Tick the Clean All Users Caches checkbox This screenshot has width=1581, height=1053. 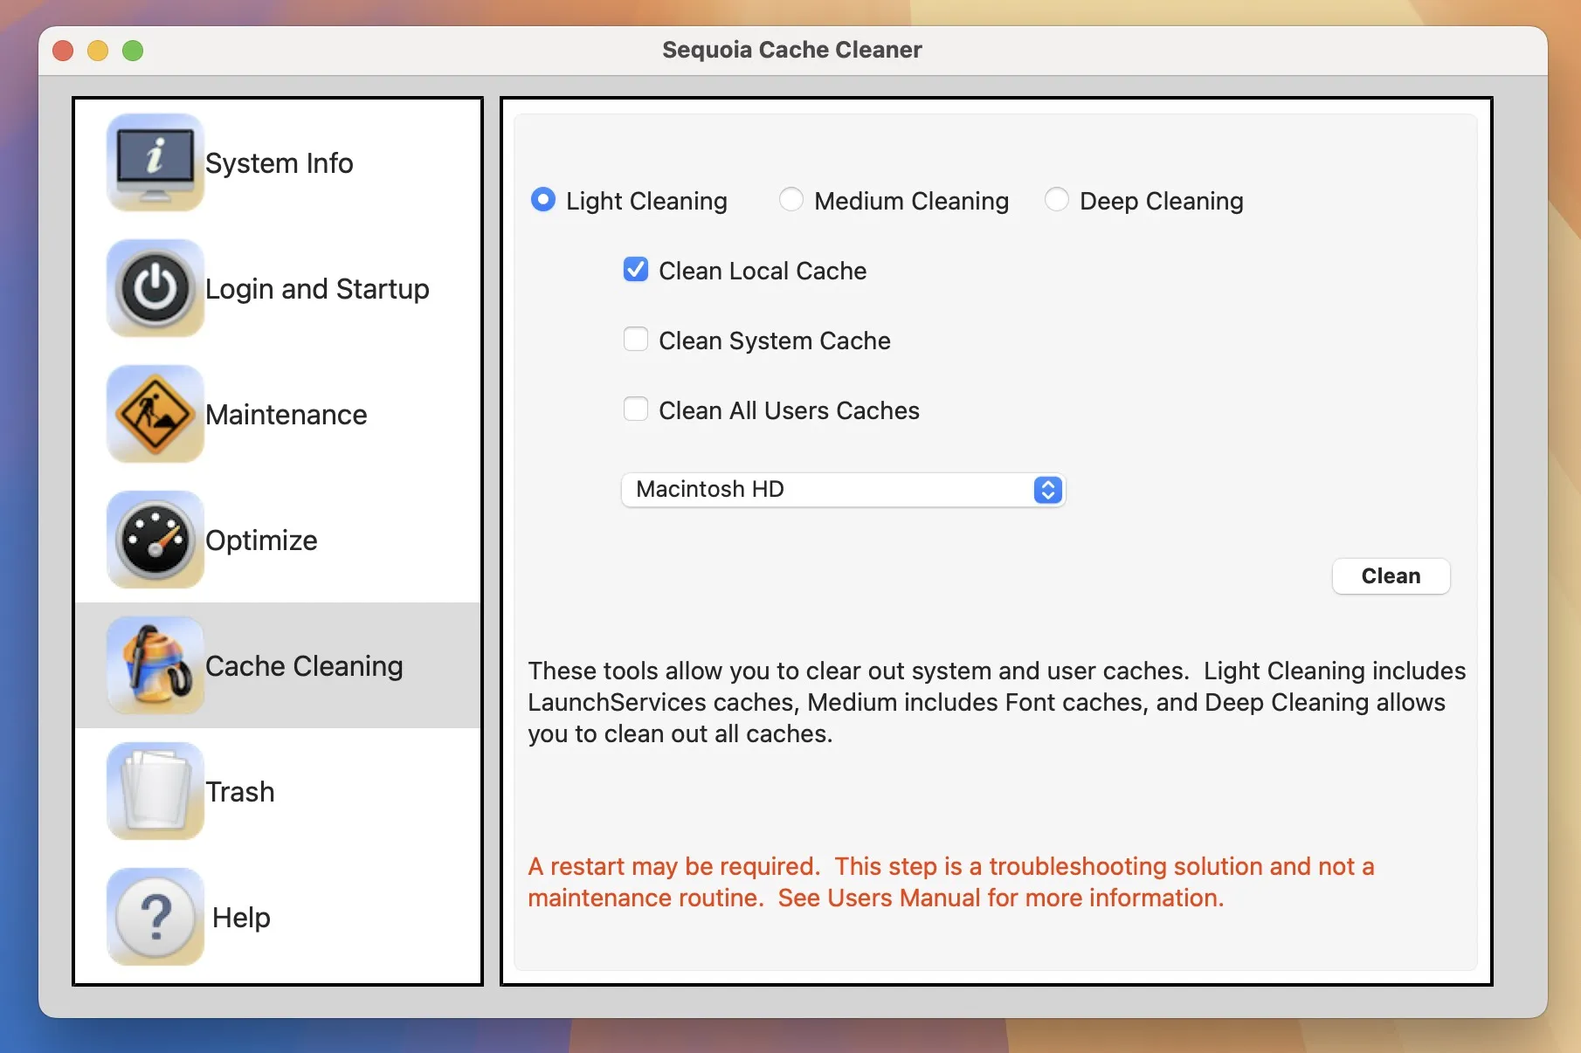[x=636, y=409]
